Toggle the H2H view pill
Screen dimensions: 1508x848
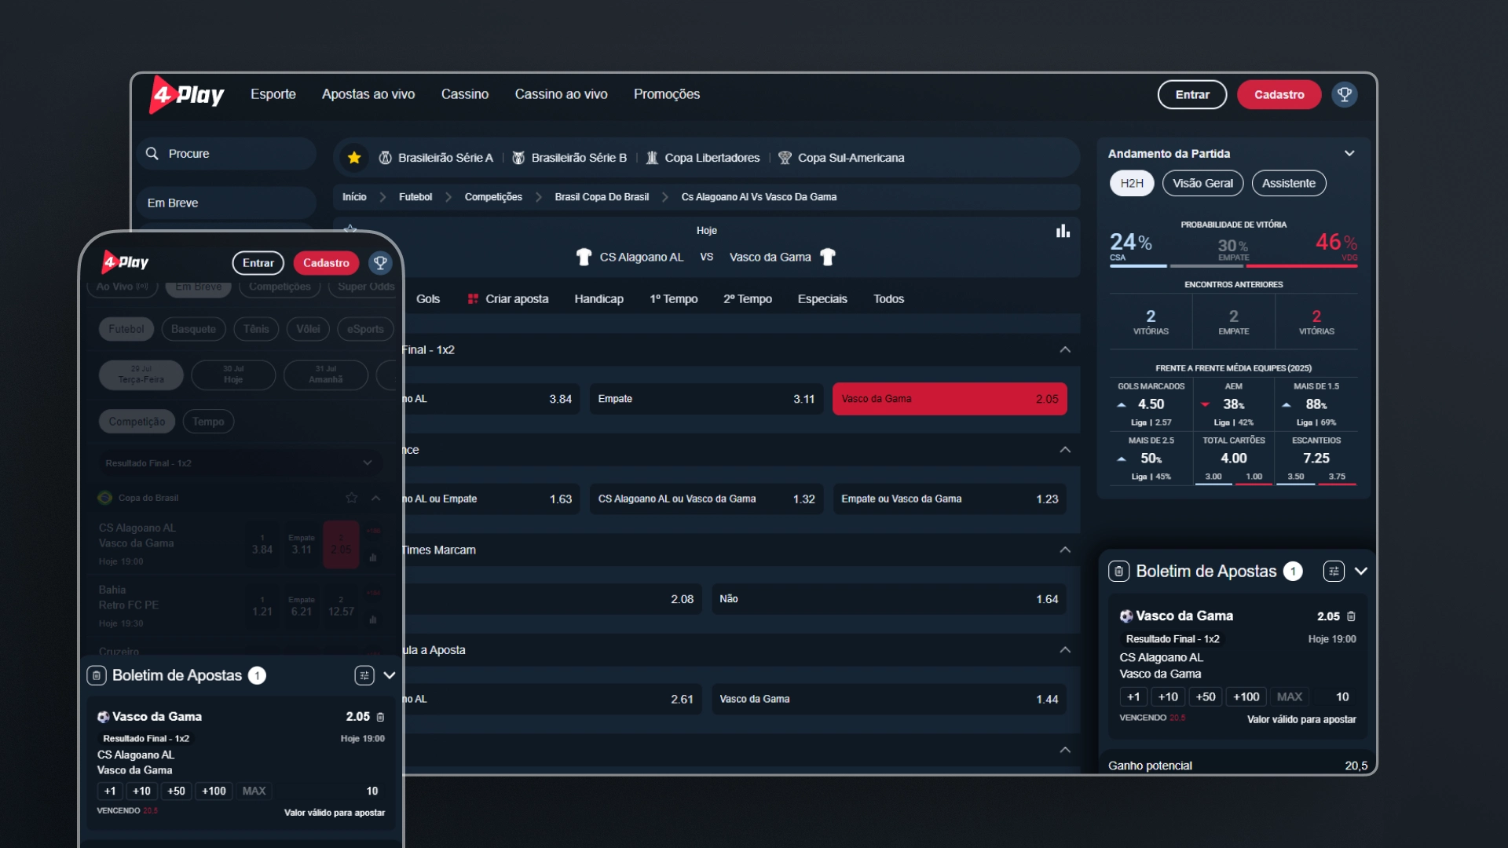click(1131, 183)
